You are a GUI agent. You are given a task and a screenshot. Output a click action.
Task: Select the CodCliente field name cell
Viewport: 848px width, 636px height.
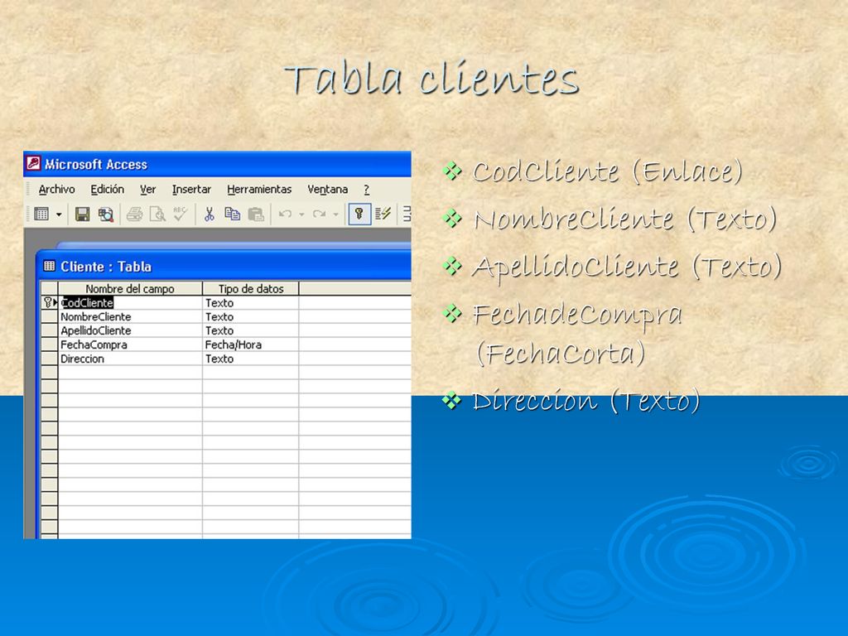tap(130, 303)
